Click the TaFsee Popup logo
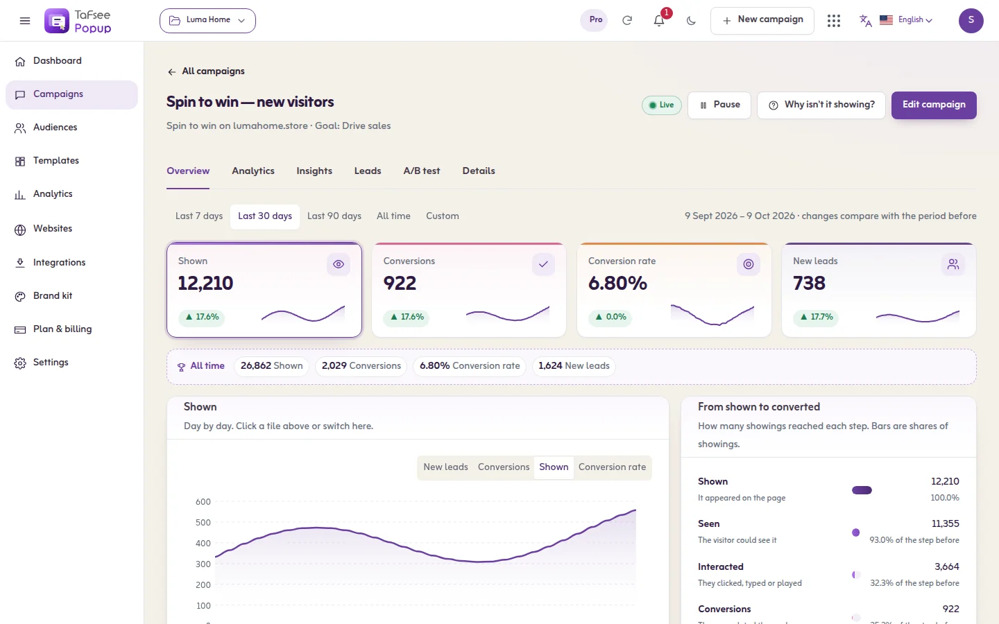 (x=78, y=21)
